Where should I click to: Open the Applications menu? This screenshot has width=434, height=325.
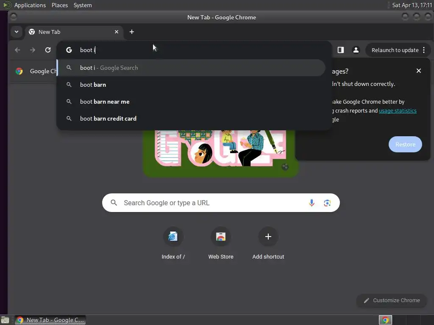point(30,5)
